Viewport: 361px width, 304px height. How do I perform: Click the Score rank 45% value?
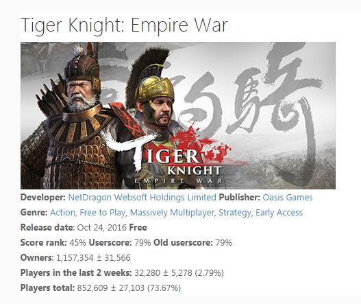coord(77,243)
